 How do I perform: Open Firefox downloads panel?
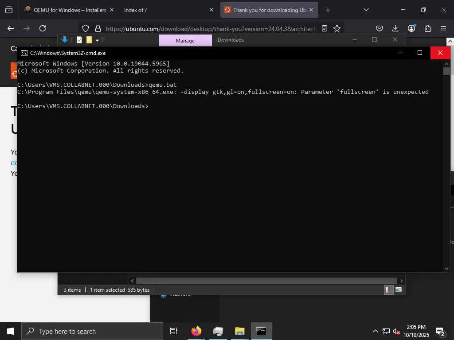click(x=395, y=28)
